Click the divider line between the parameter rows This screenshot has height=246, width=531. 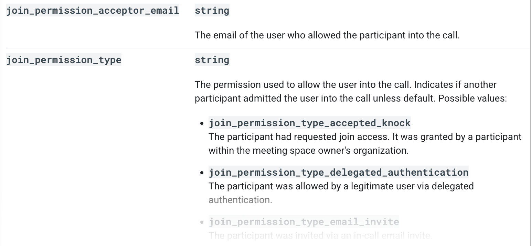265,48
